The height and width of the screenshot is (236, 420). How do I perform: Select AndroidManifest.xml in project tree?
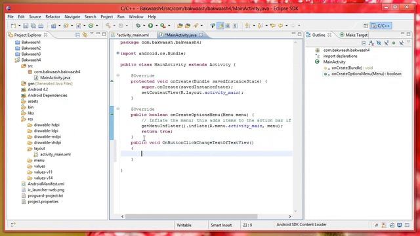pyautogui.click(x=46, y=184)
